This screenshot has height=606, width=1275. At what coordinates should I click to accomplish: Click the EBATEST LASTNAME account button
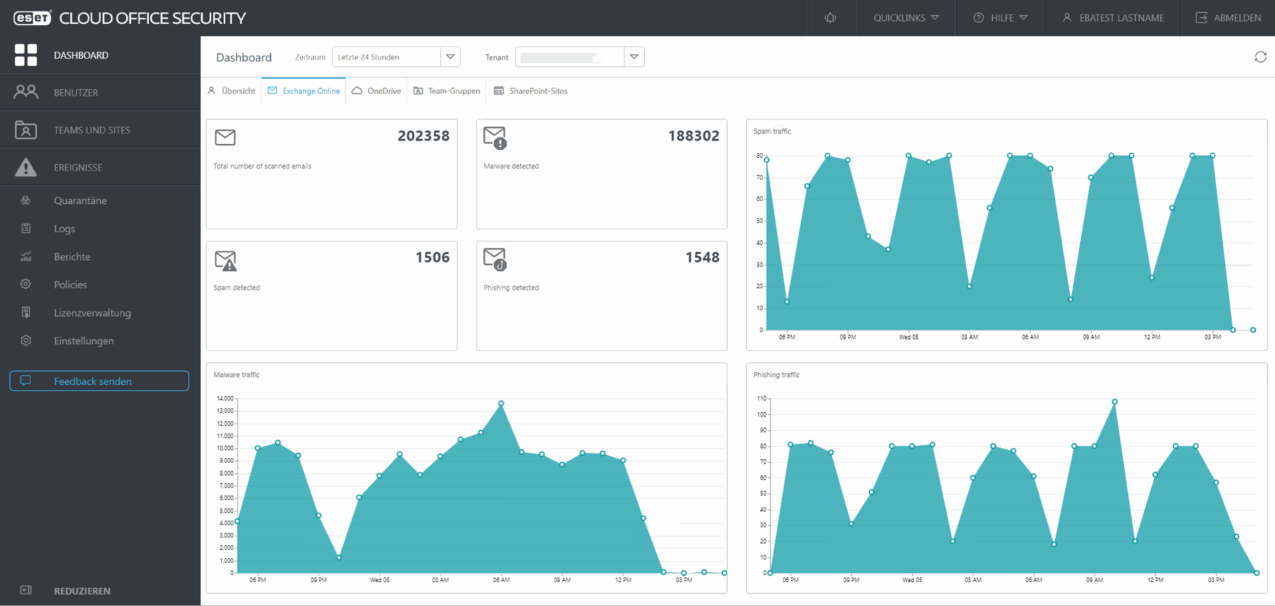click(x=1112, y=18)
